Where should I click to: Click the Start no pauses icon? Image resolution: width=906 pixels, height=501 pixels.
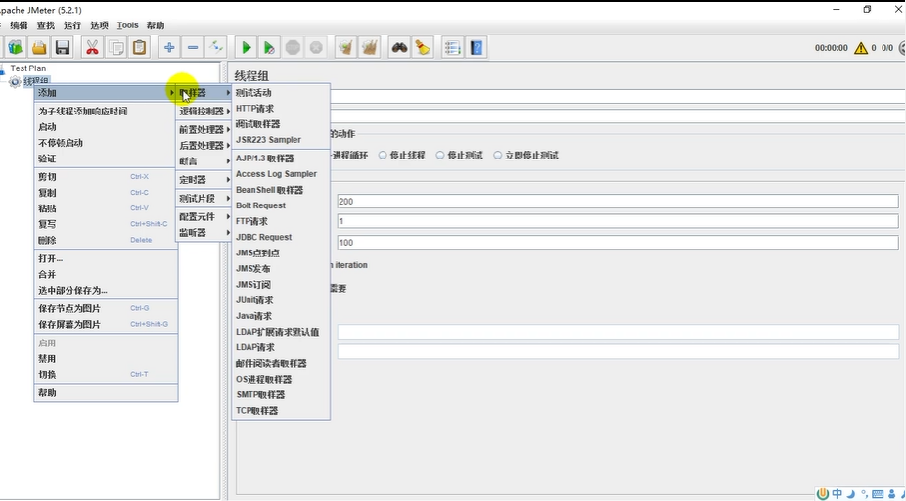coord(269,47)
